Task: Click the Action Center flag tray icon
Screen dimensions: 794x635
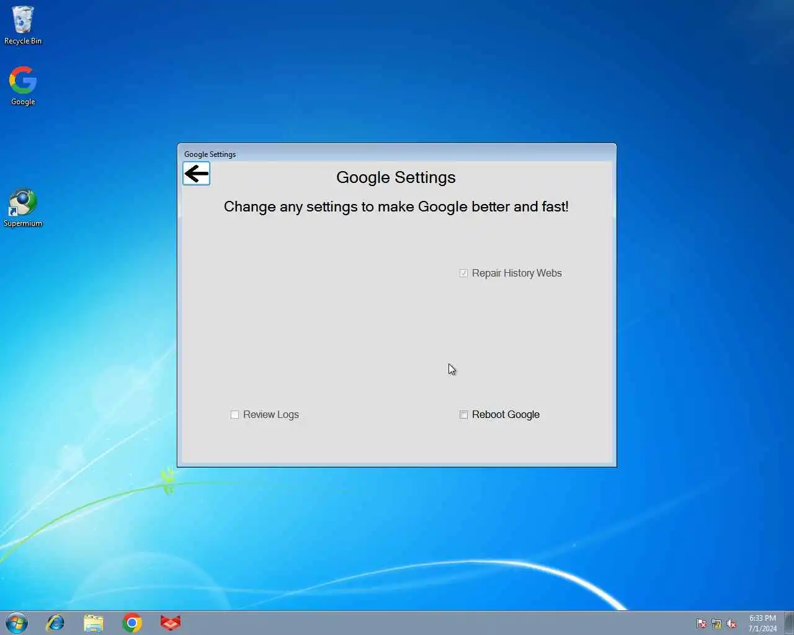Action: tap(702, 623)
